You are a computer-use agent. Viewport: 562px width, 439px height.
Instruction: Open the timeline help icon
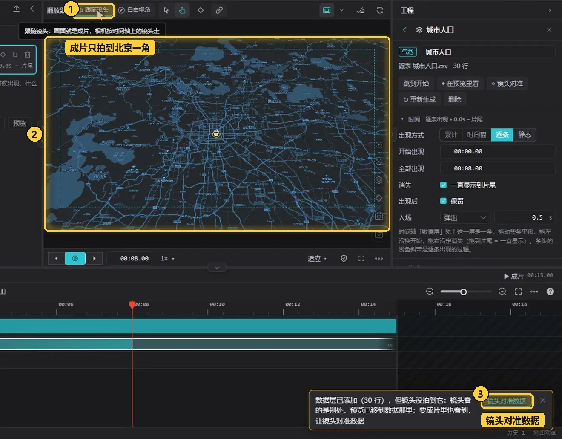pos(550,292)
